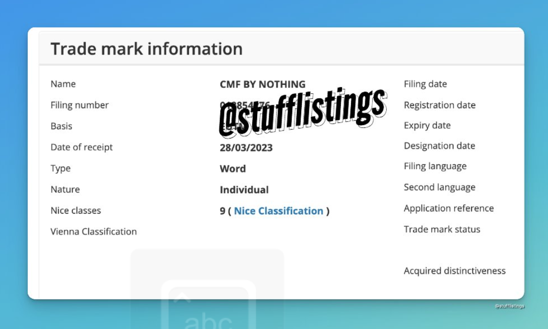Select the Application reference label
548x329 pixels.
[x=449, y=208]
